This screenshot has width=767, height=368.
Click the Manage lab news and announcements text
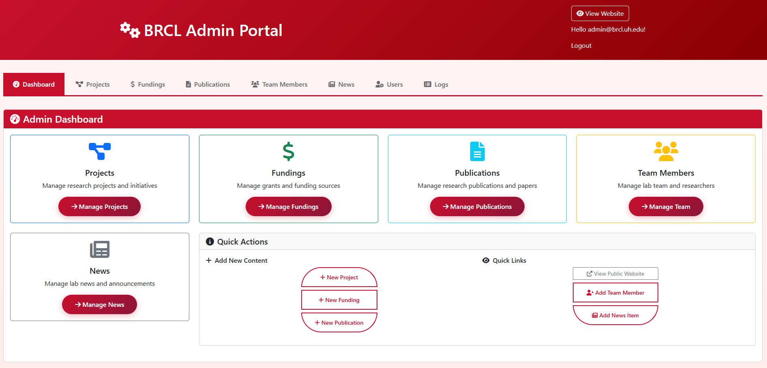tap(100, 284)
